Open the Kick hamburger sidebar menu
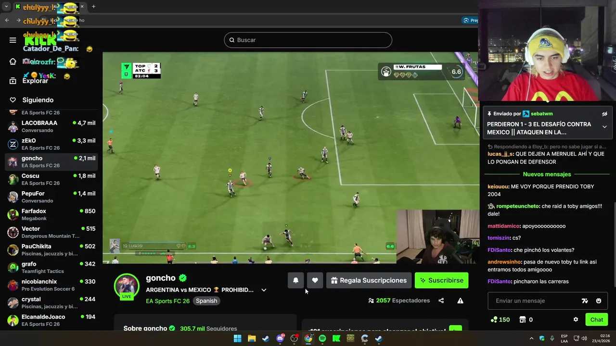This screenshot has height=346, width=616. click(x=13, y=40)
